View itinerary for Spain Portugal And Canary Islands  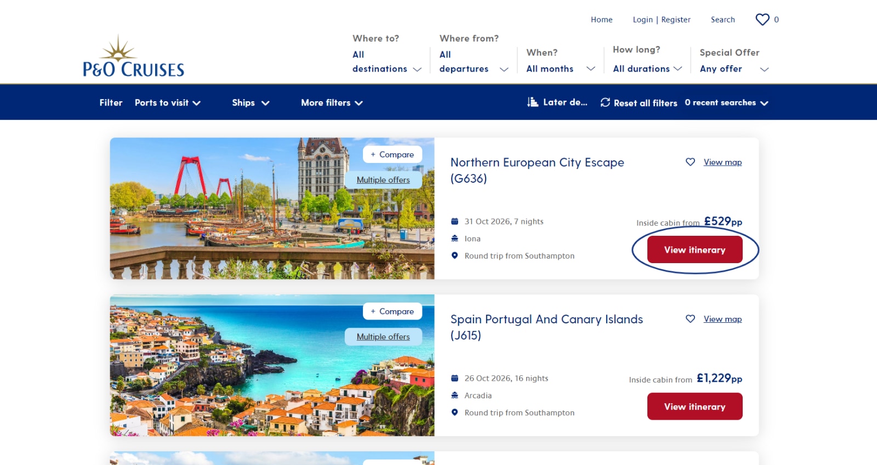pos(694,406)
